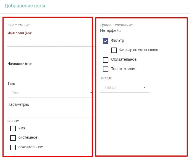Viewport: 190px width, 161px height.
Task: Toggle the Только чтение checkbox
Action: (x=106, y=69)
